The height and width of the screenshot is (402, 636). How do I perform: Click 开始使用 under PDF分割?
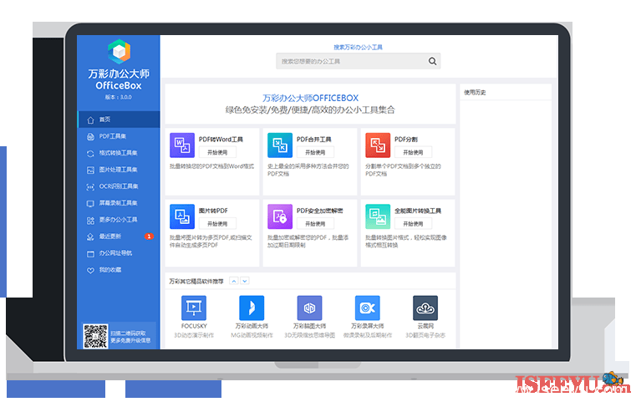(x=413, y=152)
